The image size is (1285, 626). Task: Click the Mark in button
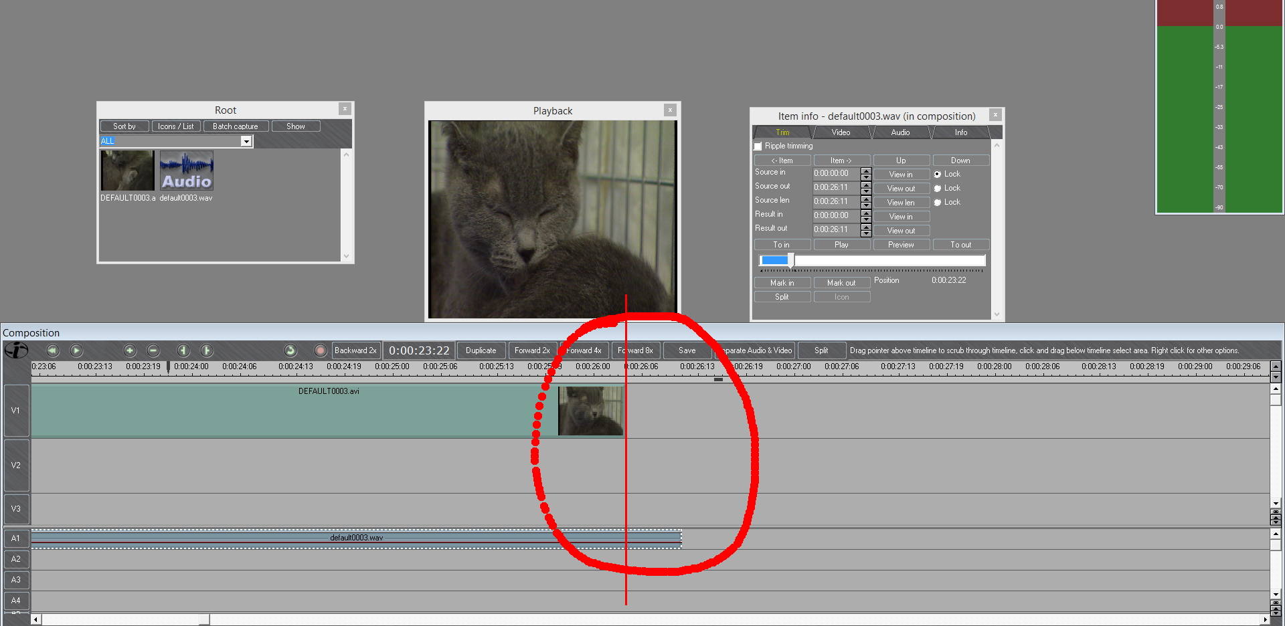pyautogui.click(x=782, y=283)
